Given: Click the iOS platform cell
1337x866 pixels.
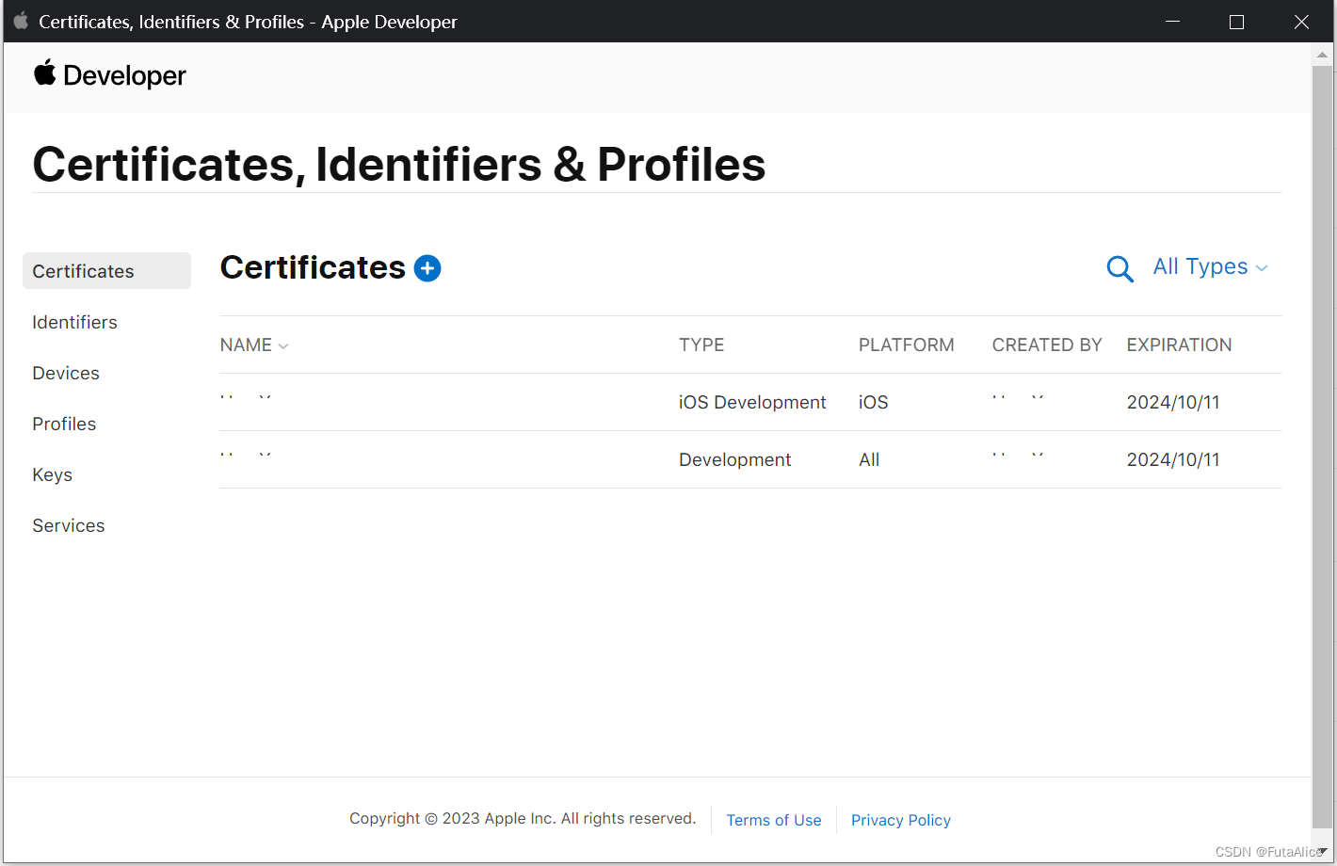Looking at the screenshot, I should coord(874,402).
